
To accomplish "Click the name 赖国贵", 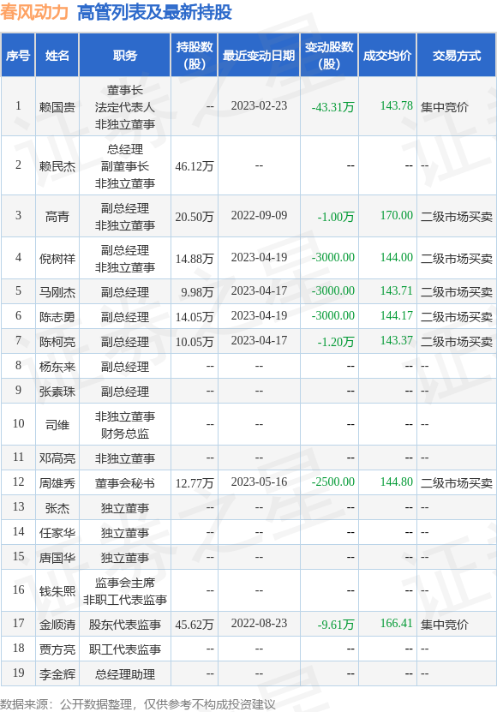I will coord(57,107).
